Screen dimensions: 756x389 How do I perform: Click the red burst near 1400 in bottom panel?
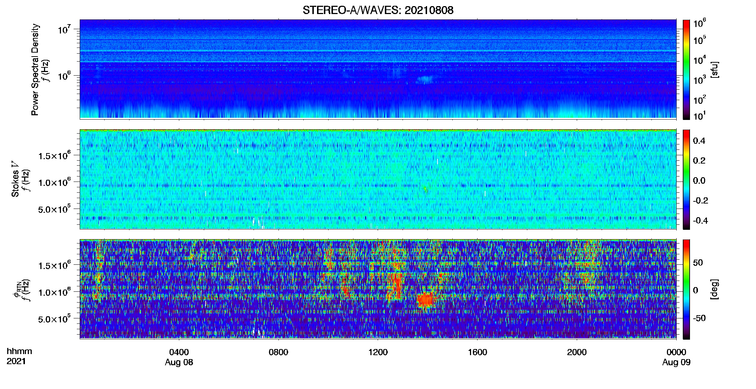coord(425,300)
